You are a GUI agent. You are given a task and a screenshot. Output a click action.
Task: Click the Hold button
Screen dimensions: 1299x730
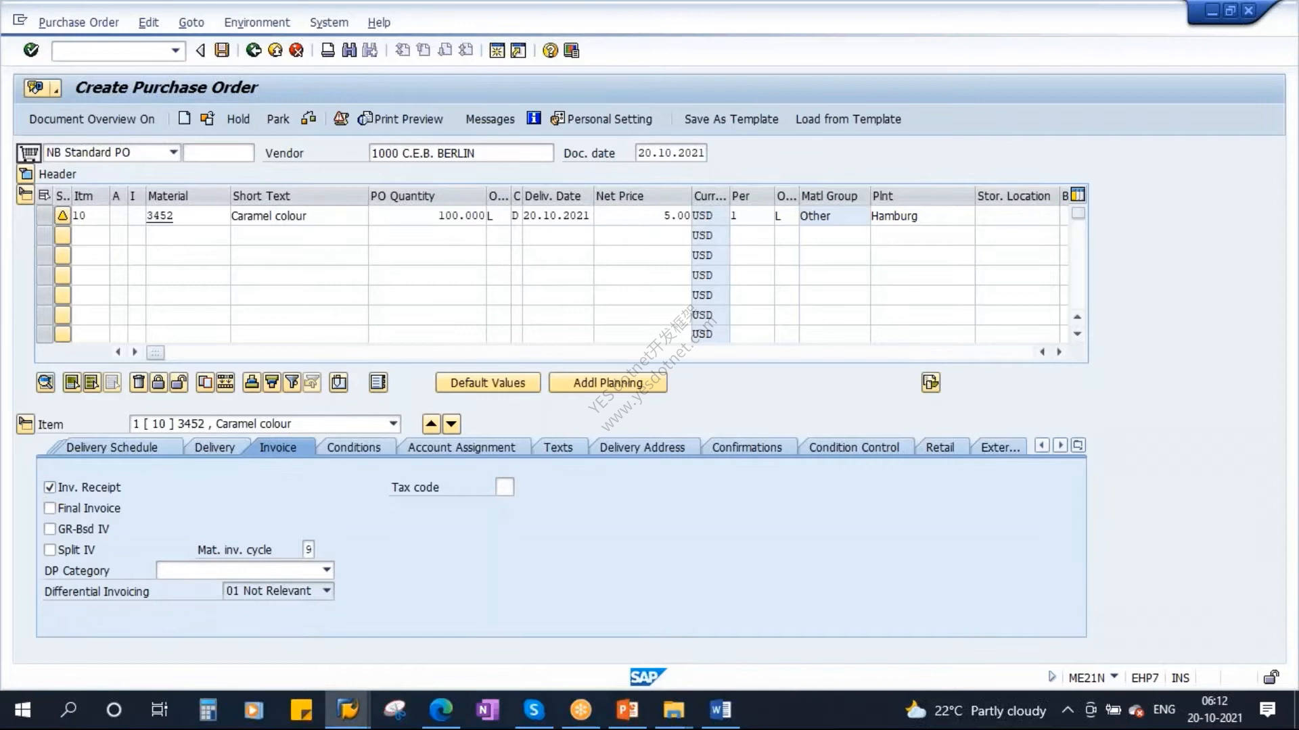238,119
